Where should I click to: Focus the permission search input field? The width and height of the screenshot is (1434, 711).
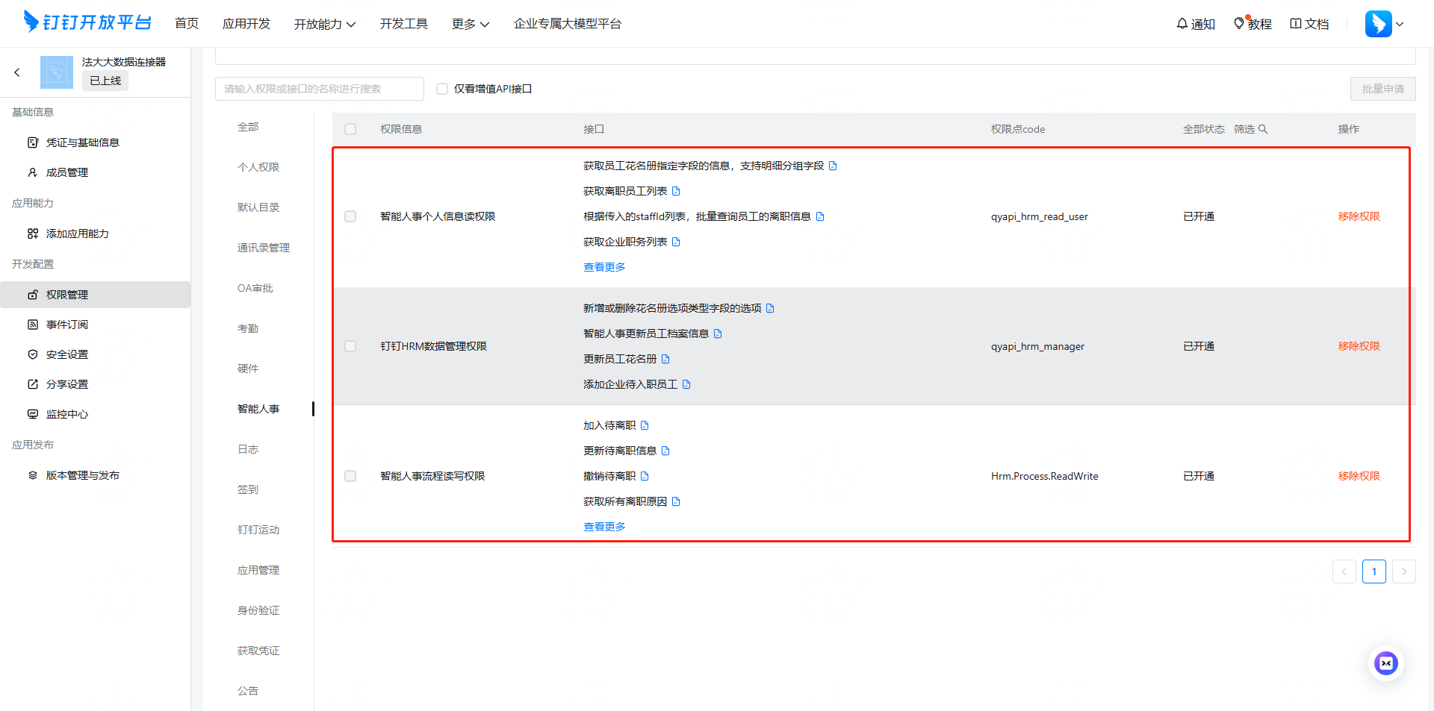point(320,89)
